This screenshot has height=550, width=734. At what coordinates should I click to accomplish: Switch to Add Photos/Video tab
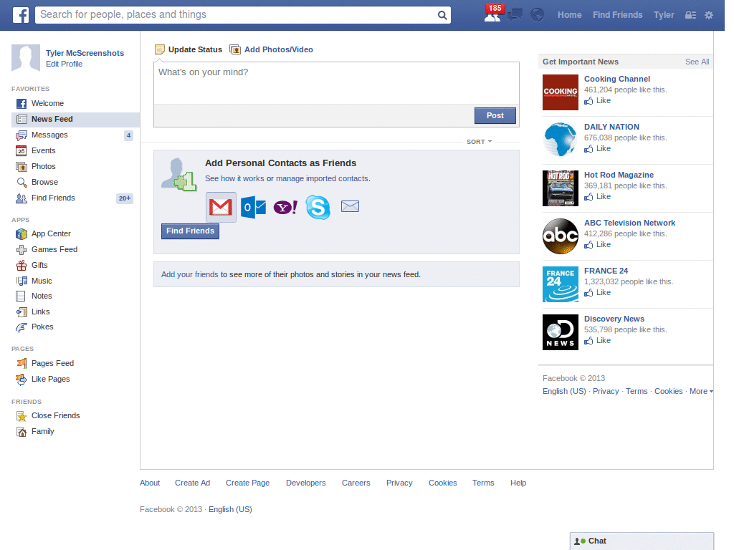tap(272, 49)
